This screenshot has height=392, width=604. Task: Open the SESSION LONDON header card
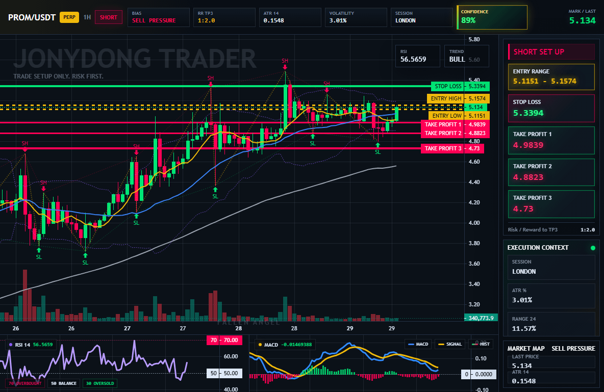422,17
